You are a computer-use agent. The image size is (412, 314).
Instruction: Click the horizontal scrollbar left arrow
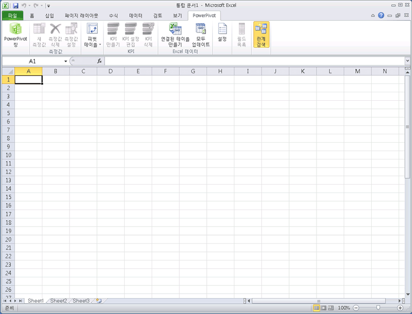pyautogui.click(x=249, y=301)
